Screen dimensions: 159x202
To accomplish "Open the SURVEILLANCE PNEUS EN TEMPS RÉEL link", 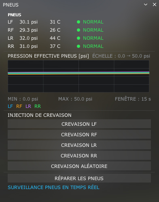I will [53, 187].
